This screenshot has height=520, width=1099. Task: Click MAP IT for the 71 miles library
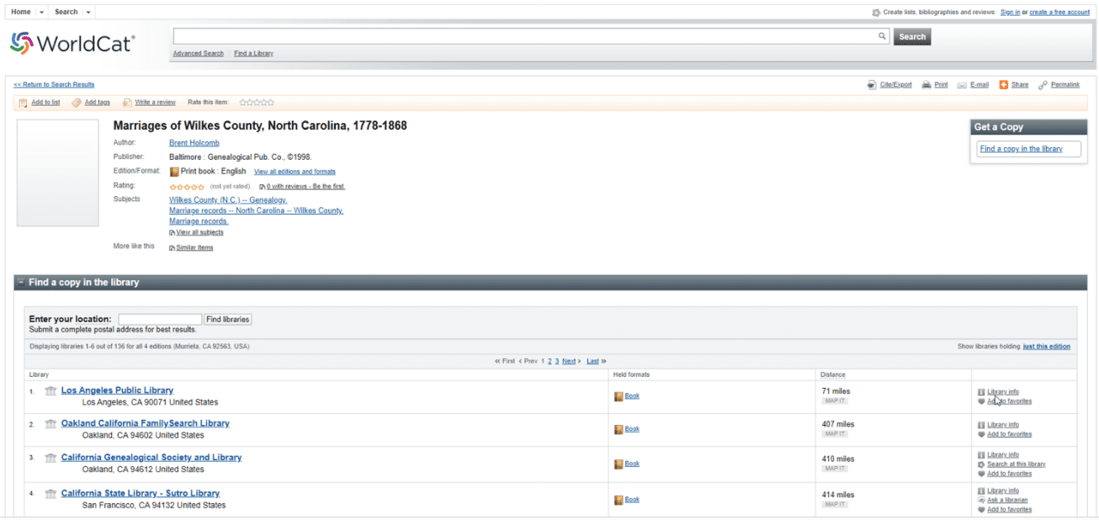[x=835, y=401]
